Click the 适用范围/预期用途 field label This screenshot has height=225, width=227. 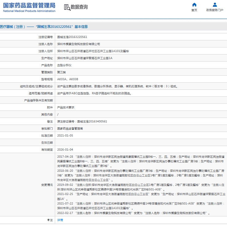click(x=41, y=93)
